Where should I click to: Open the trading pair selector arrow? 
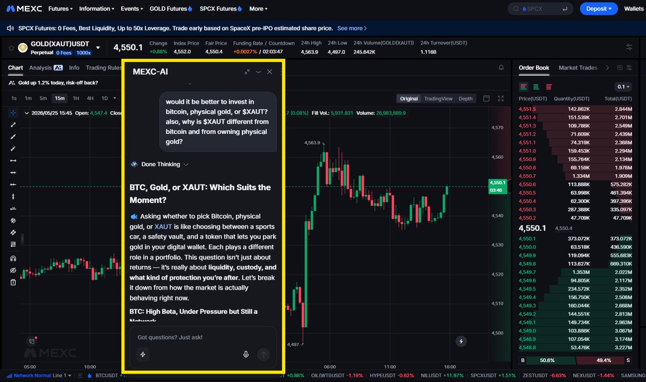98,48
